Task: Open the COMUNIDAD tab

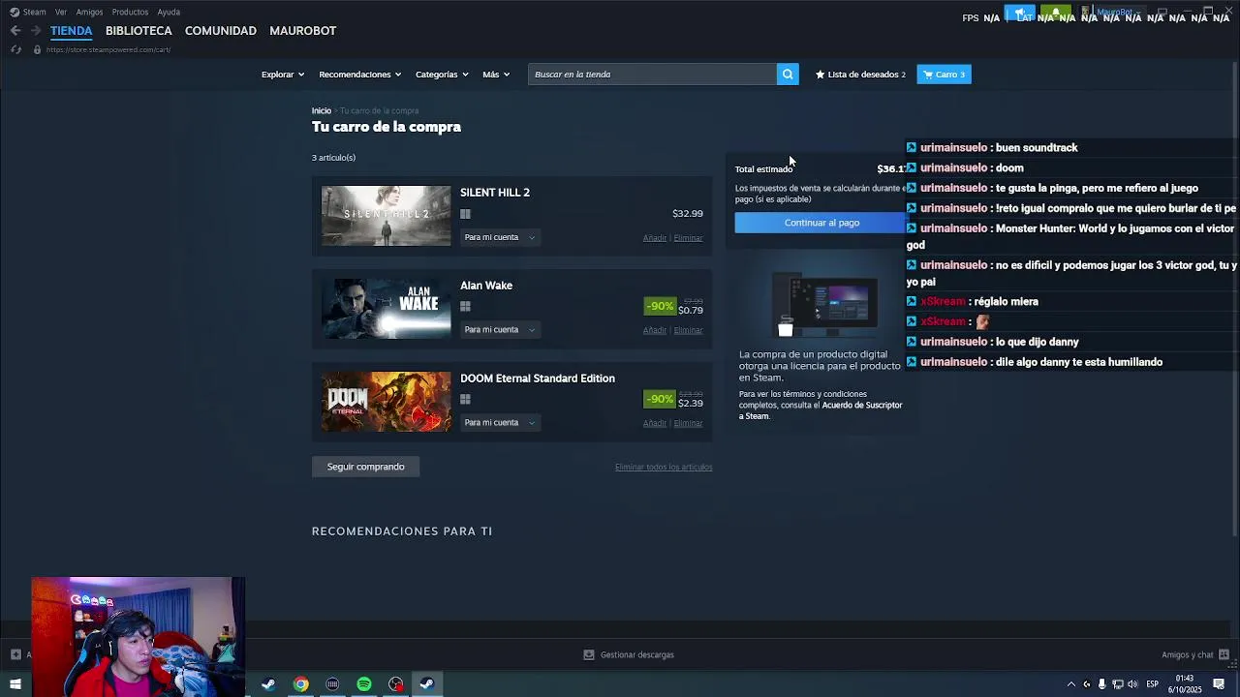Action: pyautogui.click(x=221, y=31)
